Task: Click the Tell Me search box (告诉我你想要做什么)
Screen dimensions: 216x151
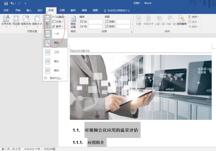Action: point(118,11)
